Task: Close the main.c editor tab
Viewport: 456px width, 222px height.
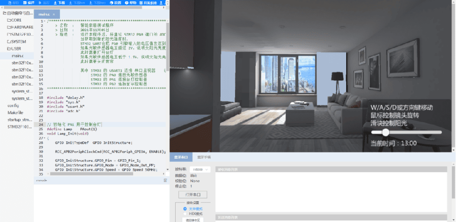Action: coord(54,14)
